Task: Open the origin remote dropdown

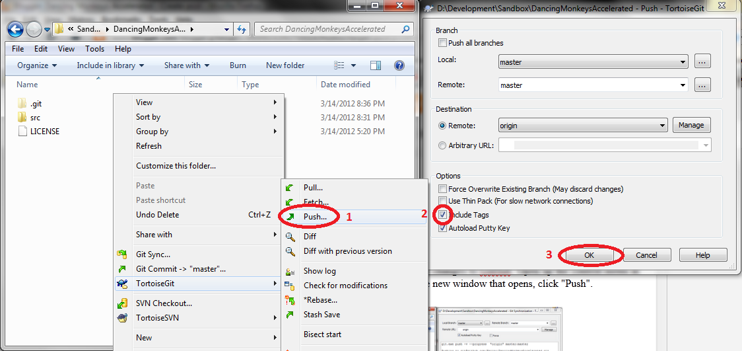Action: pyautogui.click(x=583, y=126)
